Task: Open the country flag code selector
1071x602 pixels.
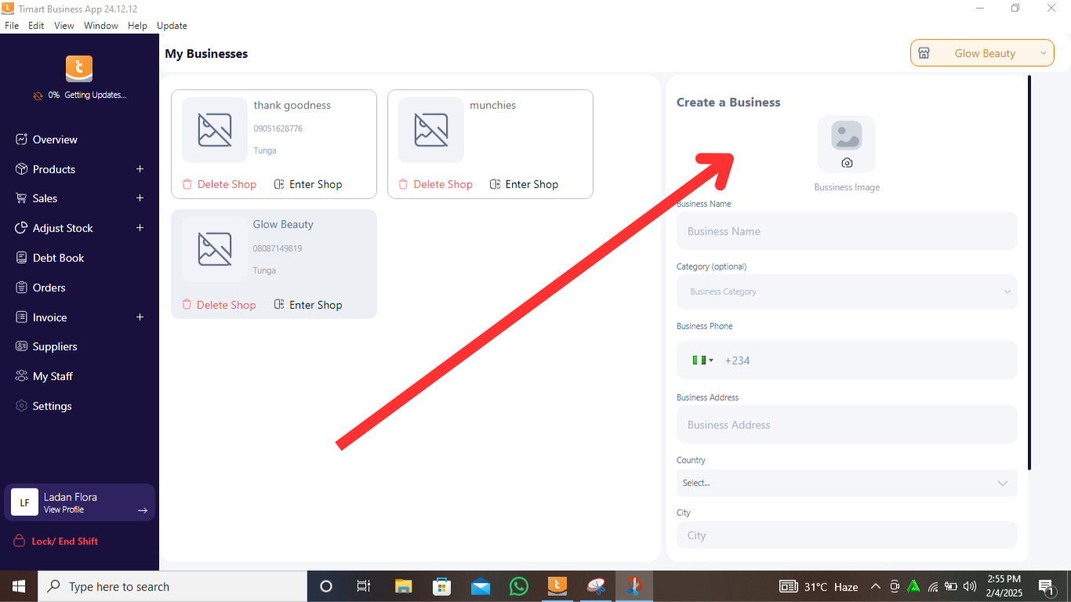Action: 703,361
